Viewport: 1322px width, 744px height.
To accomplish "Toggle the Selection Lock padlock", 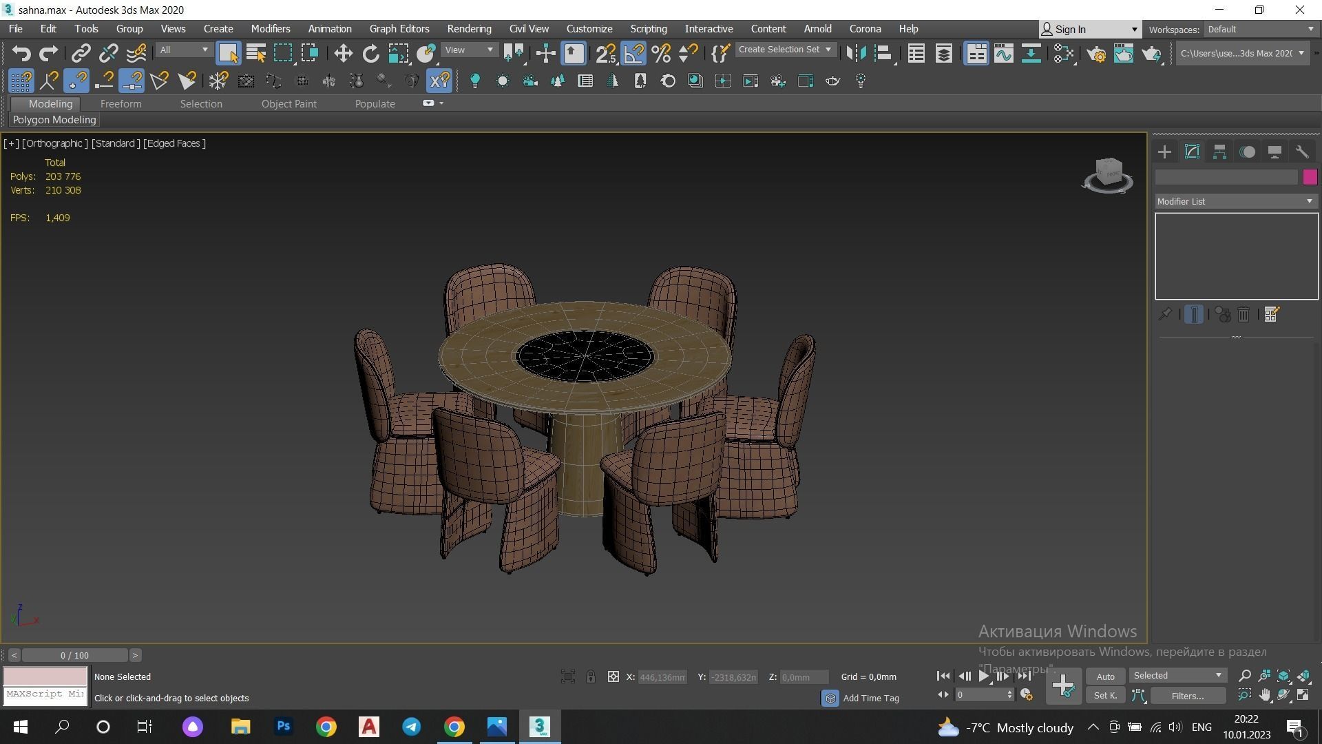I will tap(591, 677).
